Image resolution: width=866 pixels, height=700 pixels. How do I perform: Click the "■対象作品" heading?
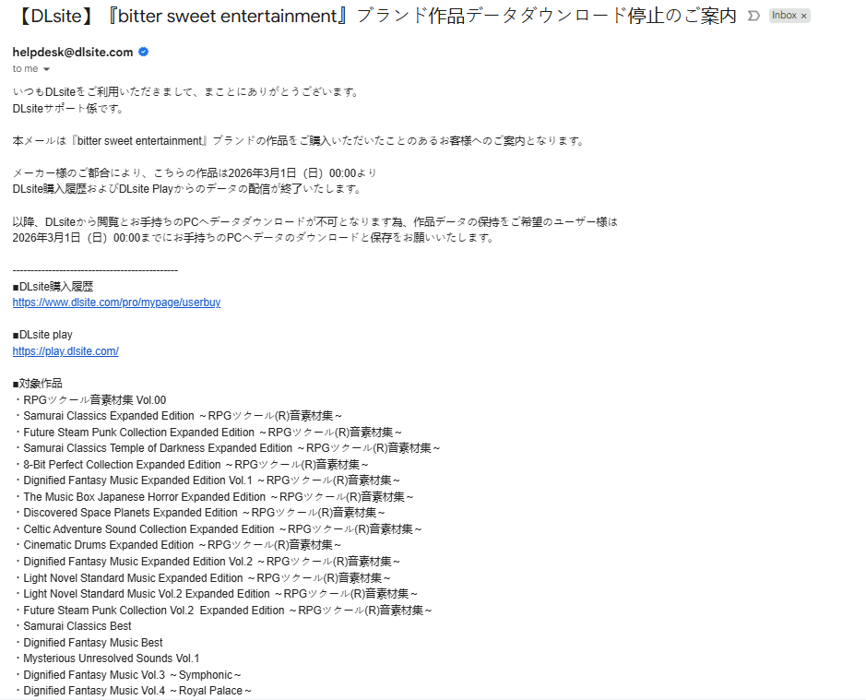[x=38, y=384]
